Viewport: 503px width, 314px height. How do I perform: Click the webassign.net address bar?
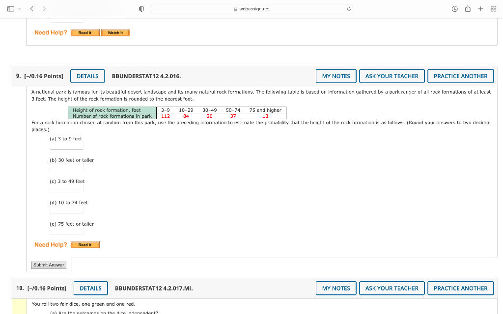click(251, 8)
